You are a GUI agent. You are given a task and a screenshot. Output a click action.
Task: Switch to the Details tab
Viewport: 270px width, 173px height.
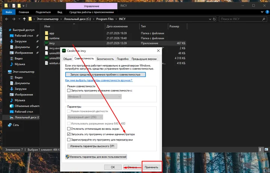pos(123,59)
